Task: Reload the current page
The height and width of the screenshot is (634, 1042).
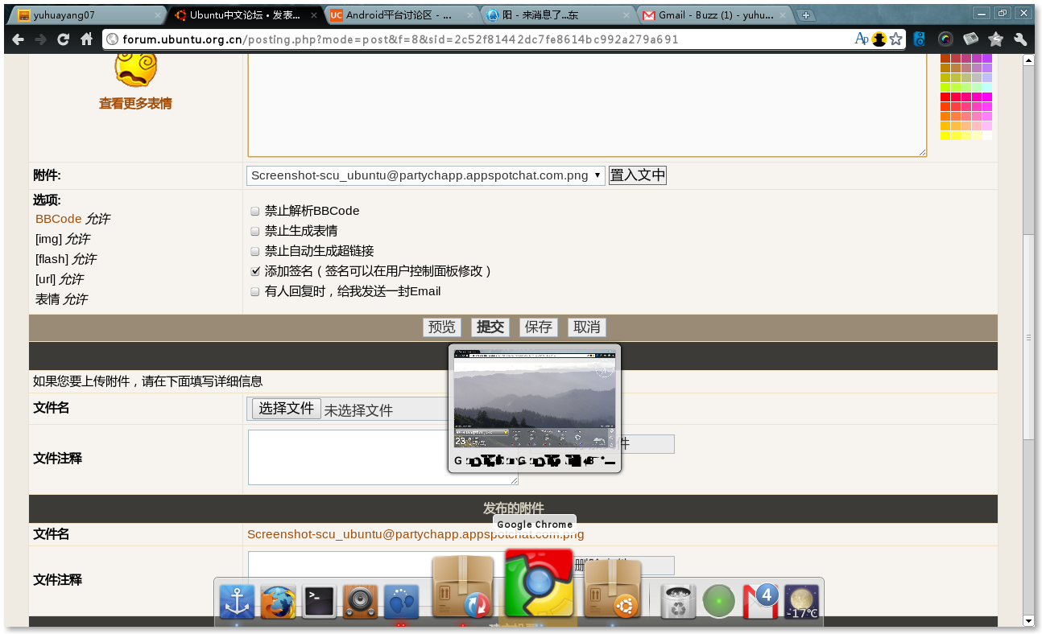Action: tap(64, 39)
